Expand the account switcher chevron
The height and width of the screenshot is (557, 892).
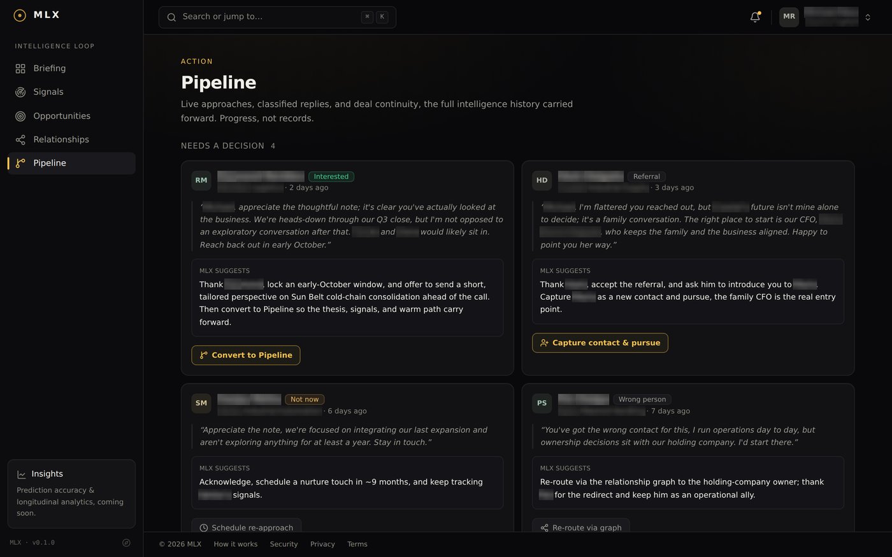(x=868, y=18)
